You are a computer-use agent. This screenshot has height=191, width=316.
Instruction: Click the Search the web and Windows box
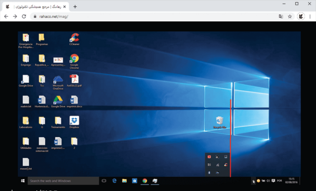63,180
